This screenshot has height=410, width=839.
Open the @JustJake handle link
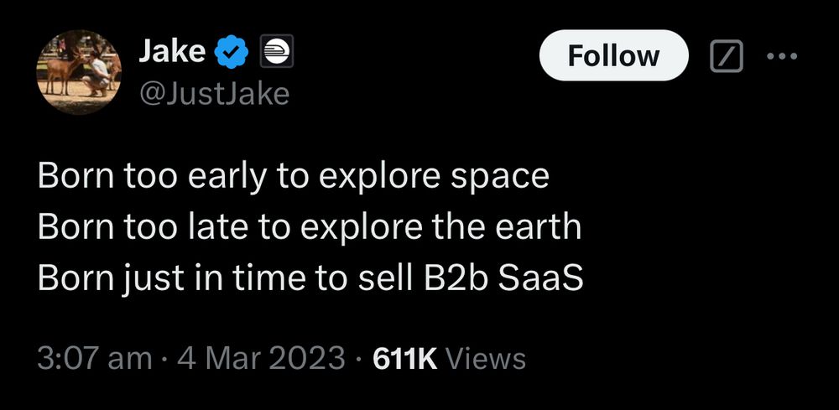click(x=214, y=94)
